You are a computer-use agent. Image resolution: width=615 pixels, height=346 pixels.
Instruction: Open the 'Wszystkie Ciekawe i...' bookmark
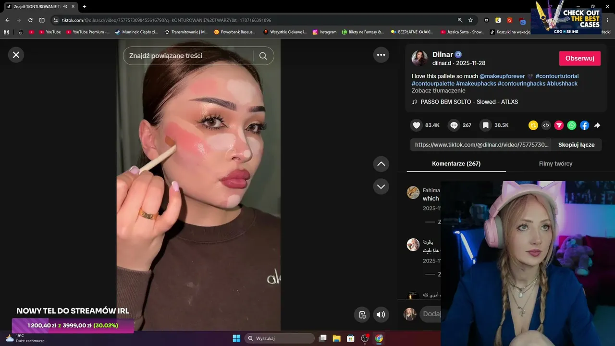pyautogui.click(x=285, y=32)
